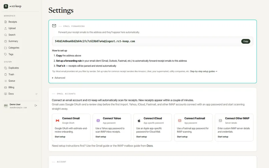The height and width of the screenshot is (168, 269).
Task: Copy the forwarding email address
Action: (x=246, y=41)
